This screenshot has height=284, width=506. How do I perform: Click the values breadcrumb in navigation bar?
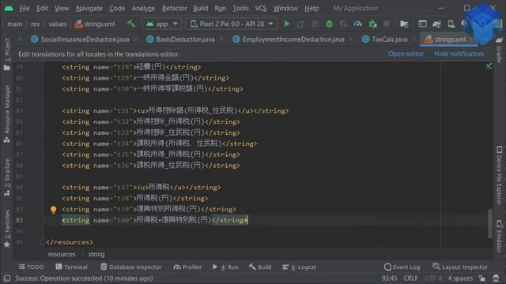click(x=58, y=24)
